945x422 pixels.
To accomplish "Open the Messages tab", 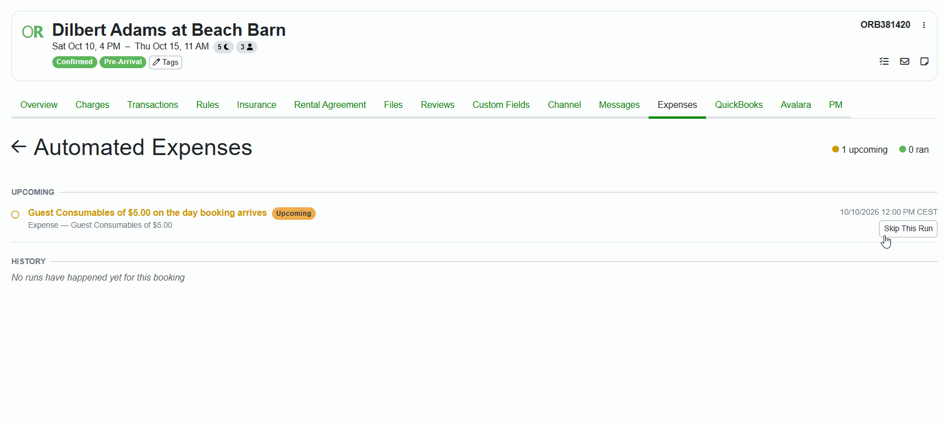I will click(619, 105).
